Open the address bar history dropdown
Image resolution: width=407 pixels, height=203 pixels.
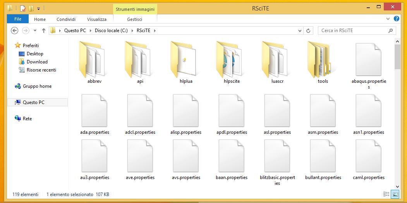(300, 31)
